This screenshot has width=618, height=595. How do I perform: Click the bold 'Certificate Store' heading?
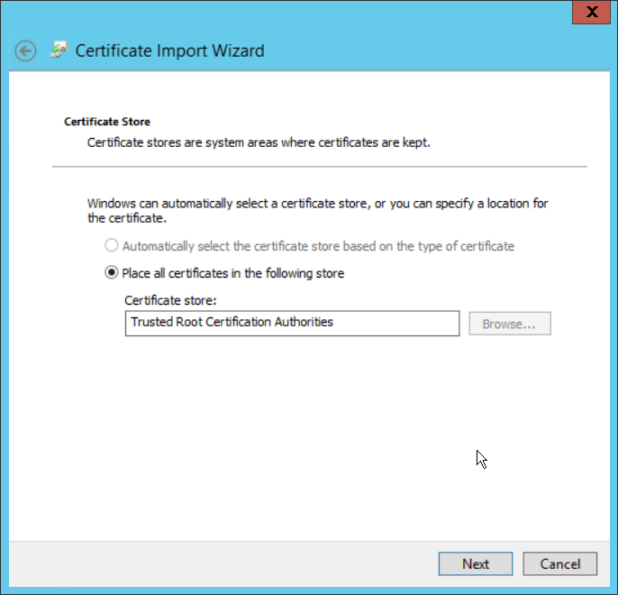[x=107, y=122]
